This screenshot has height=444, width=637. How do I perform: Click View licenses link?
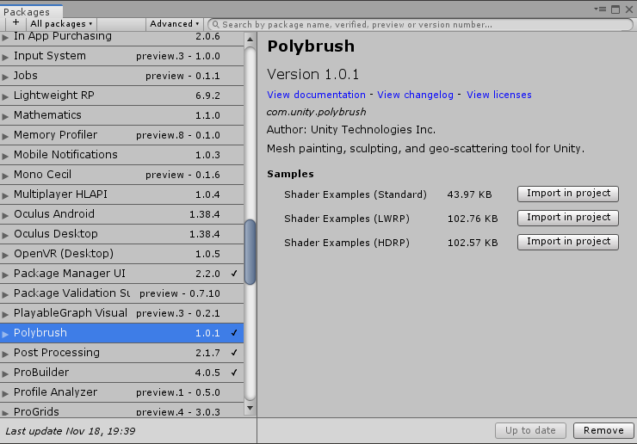pyautogui.click(x=498, y=95)
